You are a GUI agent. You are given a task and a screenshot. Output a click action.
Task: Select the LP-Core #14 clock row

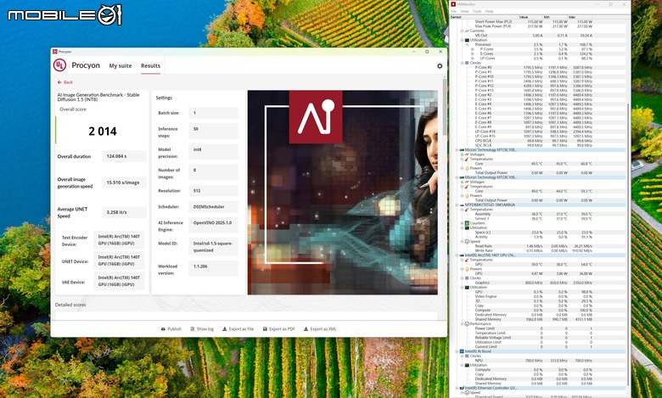[538, 132]
